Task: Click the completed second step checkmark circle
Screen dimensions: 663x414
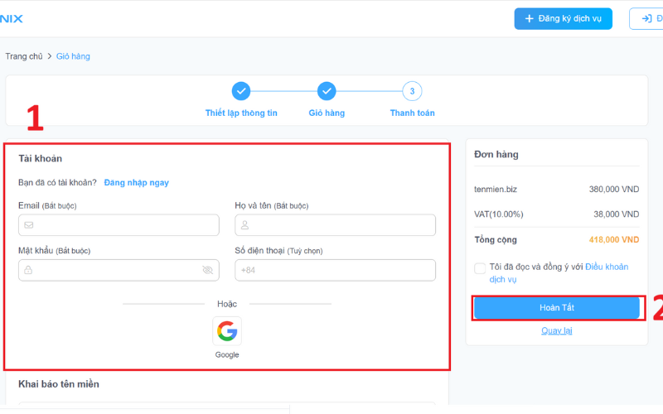Action: [327, 91]
